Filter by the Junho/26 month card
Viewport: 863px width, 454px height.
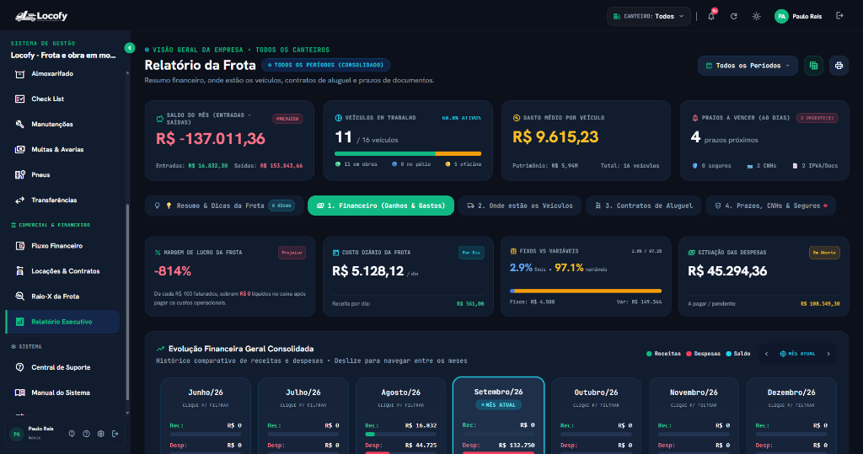(x=206, y=416)
